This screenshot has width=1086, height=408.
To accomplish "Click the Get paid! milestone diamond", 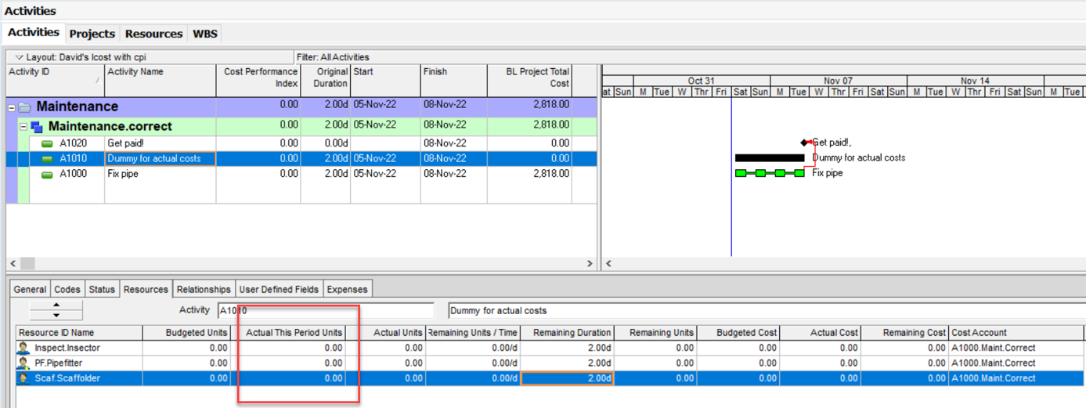I will [804, 143].
